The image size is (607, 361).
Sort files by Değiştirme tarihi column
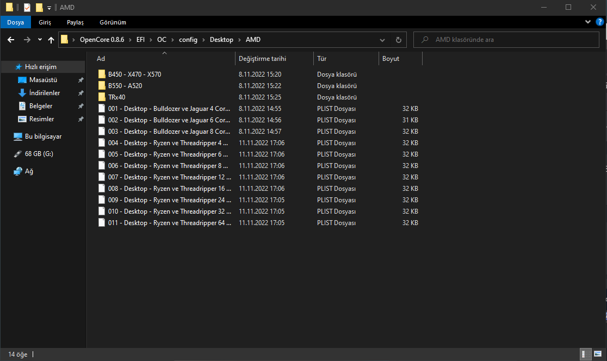pos(262,59)
